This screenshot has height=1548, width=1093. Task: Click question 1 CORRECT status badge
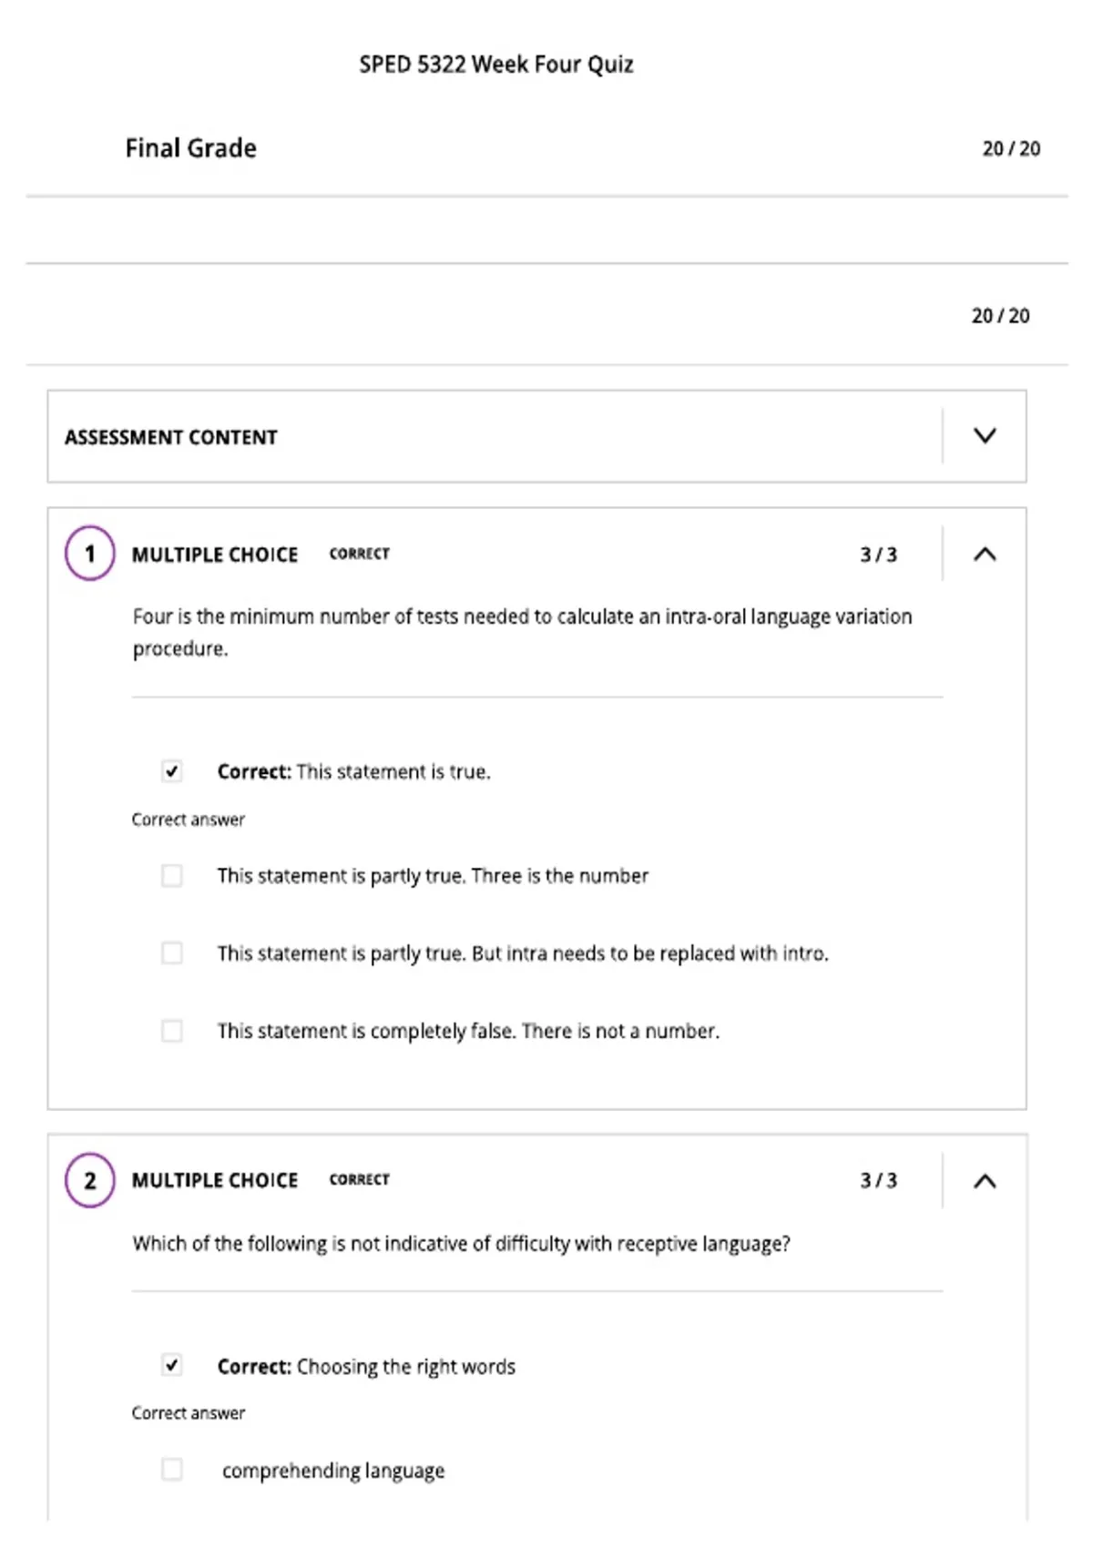[x=359, y=554]
